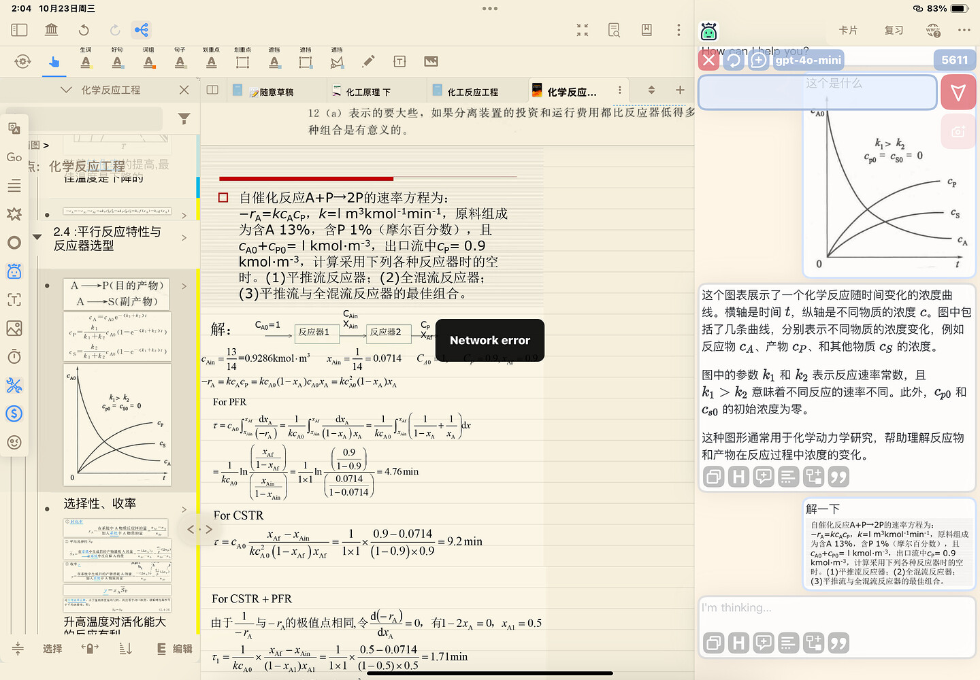The height and width of the screenshot is (680, 980).
Task: Expand the 选择性、收率 outline item chevron
Action: click(184, 509)
